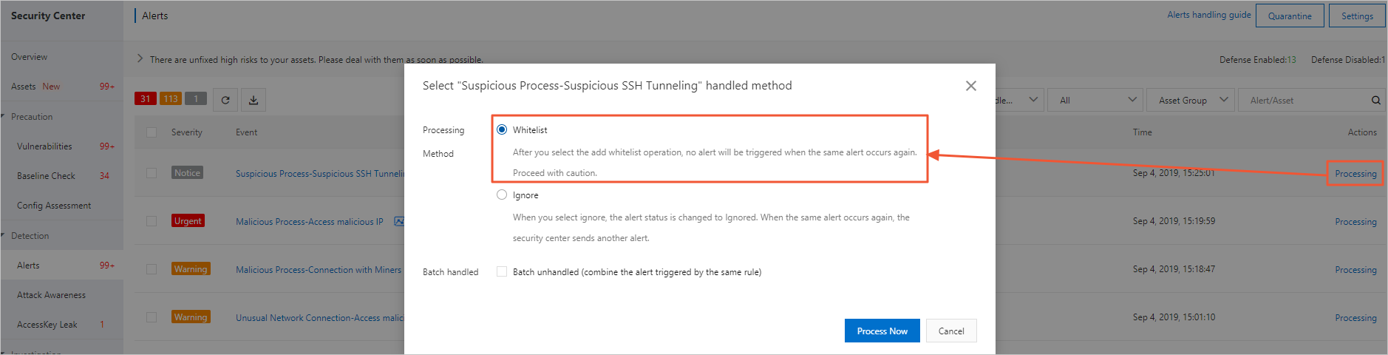Close the handled method dialog with X

pos(970,86)
